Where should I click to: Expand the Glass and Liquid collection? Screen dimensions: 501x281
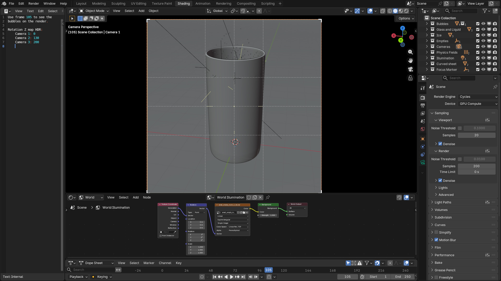tap(427, 29)
